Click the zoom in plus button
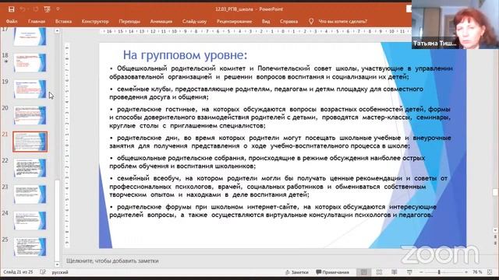Screen dimensions: 499x280 pos(466,272)
